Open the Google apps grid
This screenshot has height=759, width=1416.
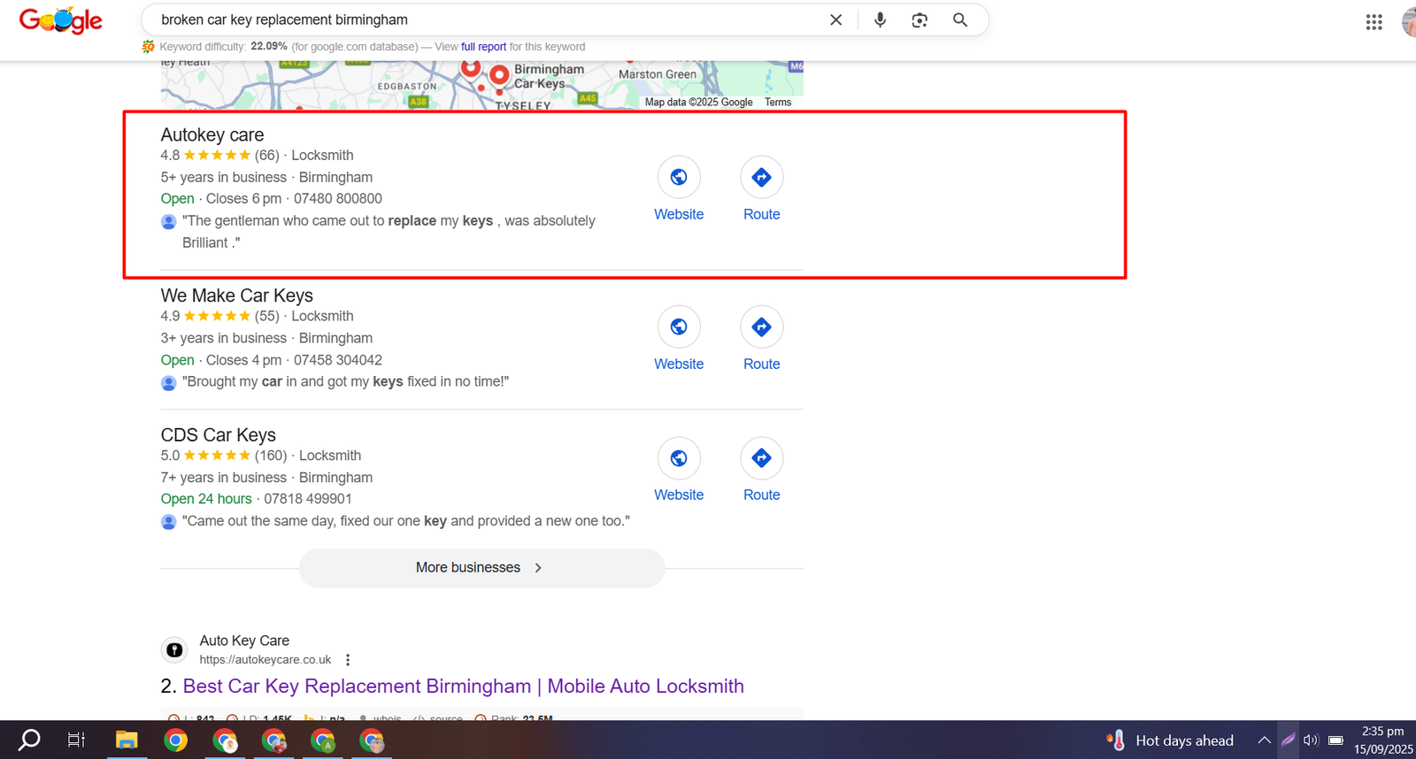click(x=1374, y=22)
